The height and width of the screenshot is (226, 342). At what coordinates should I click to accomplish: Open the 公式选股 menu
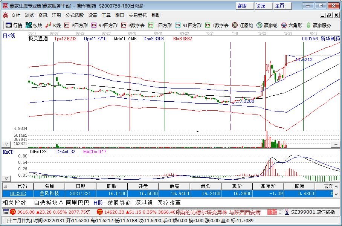click(75, 15)
